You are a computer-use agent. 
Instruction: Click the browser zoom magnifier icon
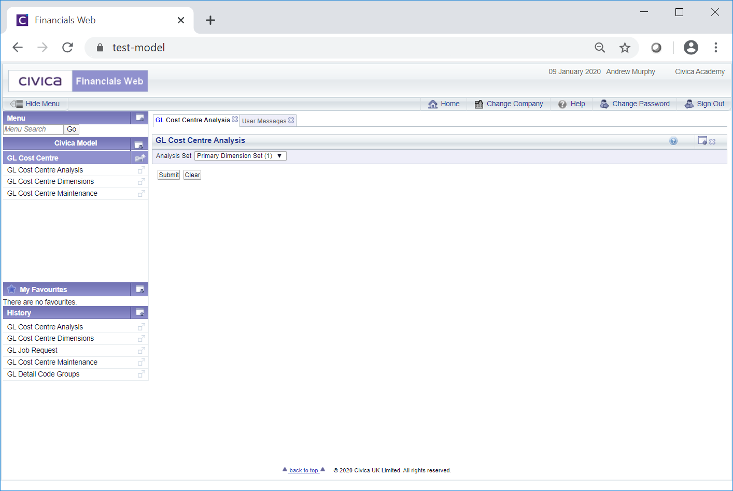click(x=600, y=48)
